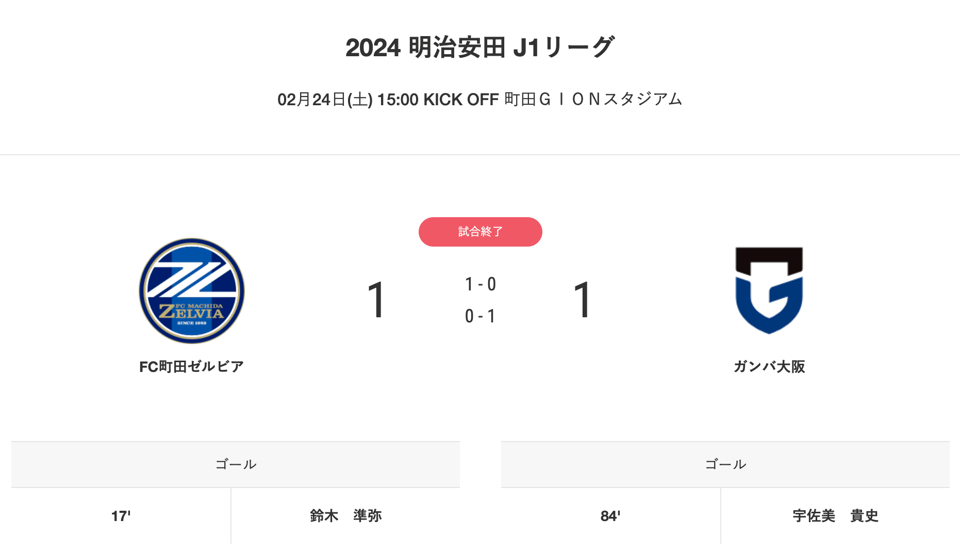This screenshot has height=552, width=960.
Task: Click the 17' goal time cell
Action: tap(121, 516)
